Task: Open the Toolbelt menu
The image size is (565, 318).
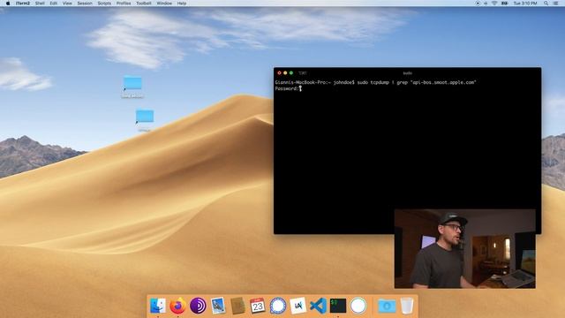Action: pos(143,4)
